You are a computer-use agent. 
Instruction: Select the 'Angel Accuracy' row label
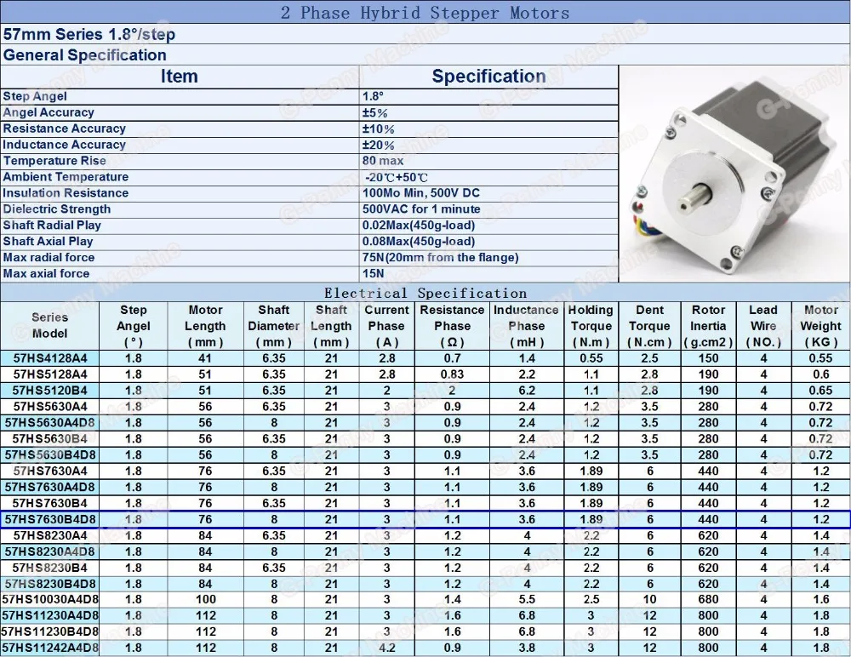click(x=49, y=112)
